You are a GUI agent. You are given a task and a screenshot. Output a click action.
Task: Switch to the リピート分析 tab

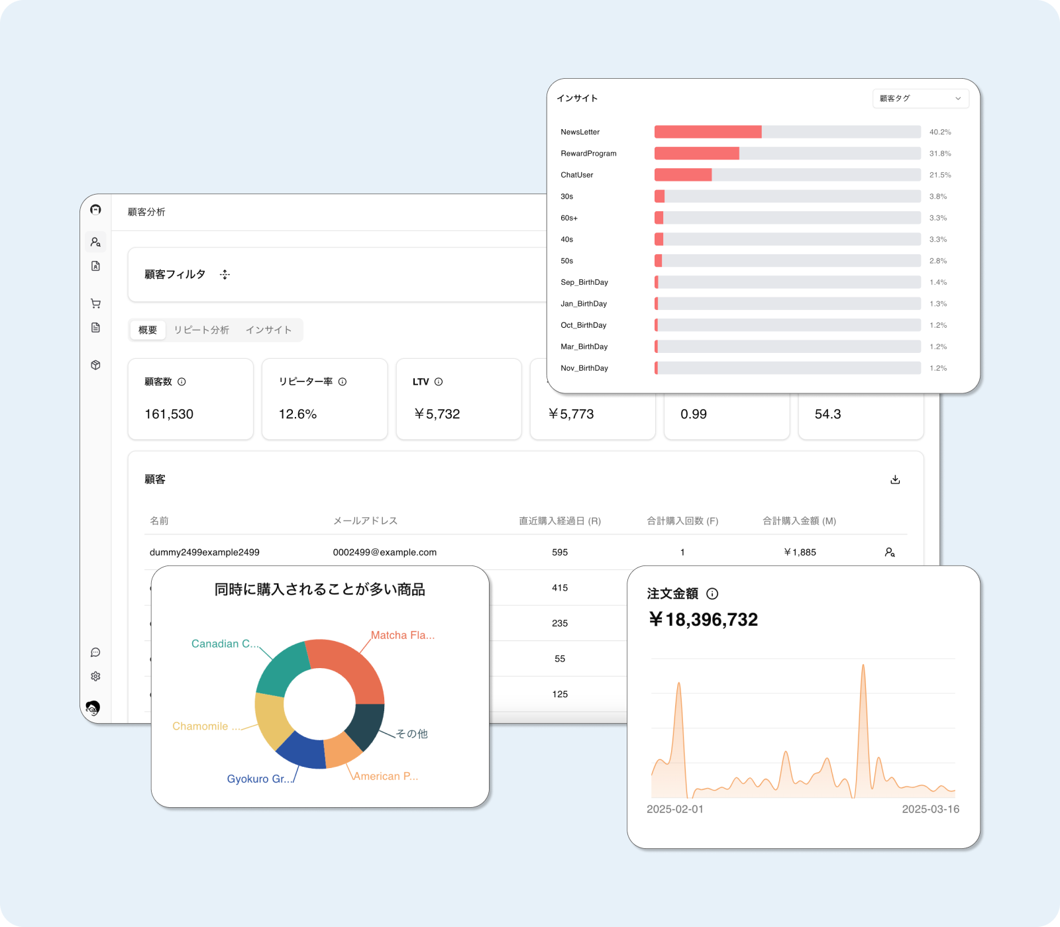point(201,330)
